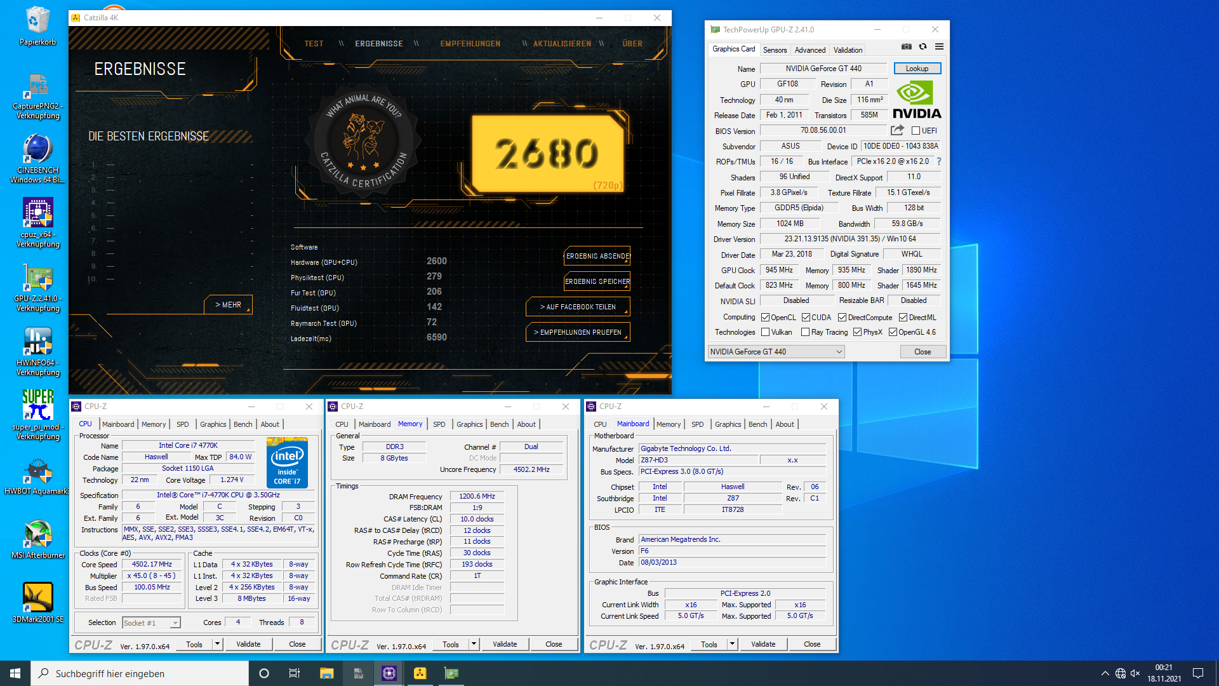This screenshot has width=1219, height=686.
Task: Click the NVIDIA logo in GPU-Z
Action: point(917,100)
